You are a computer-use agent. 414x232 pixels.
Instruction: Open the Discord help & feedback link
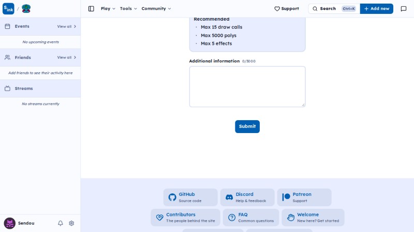point(247,197)
